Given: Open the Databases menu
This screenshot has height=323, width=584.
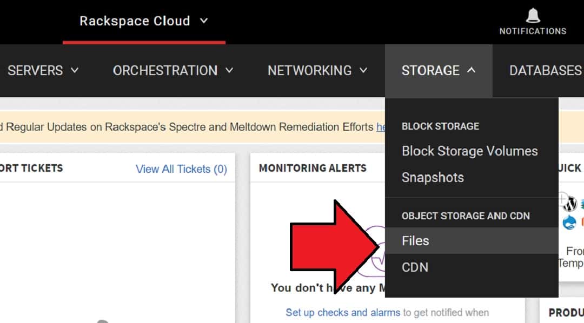Looking at the screenshot, I should pos(546,70).
